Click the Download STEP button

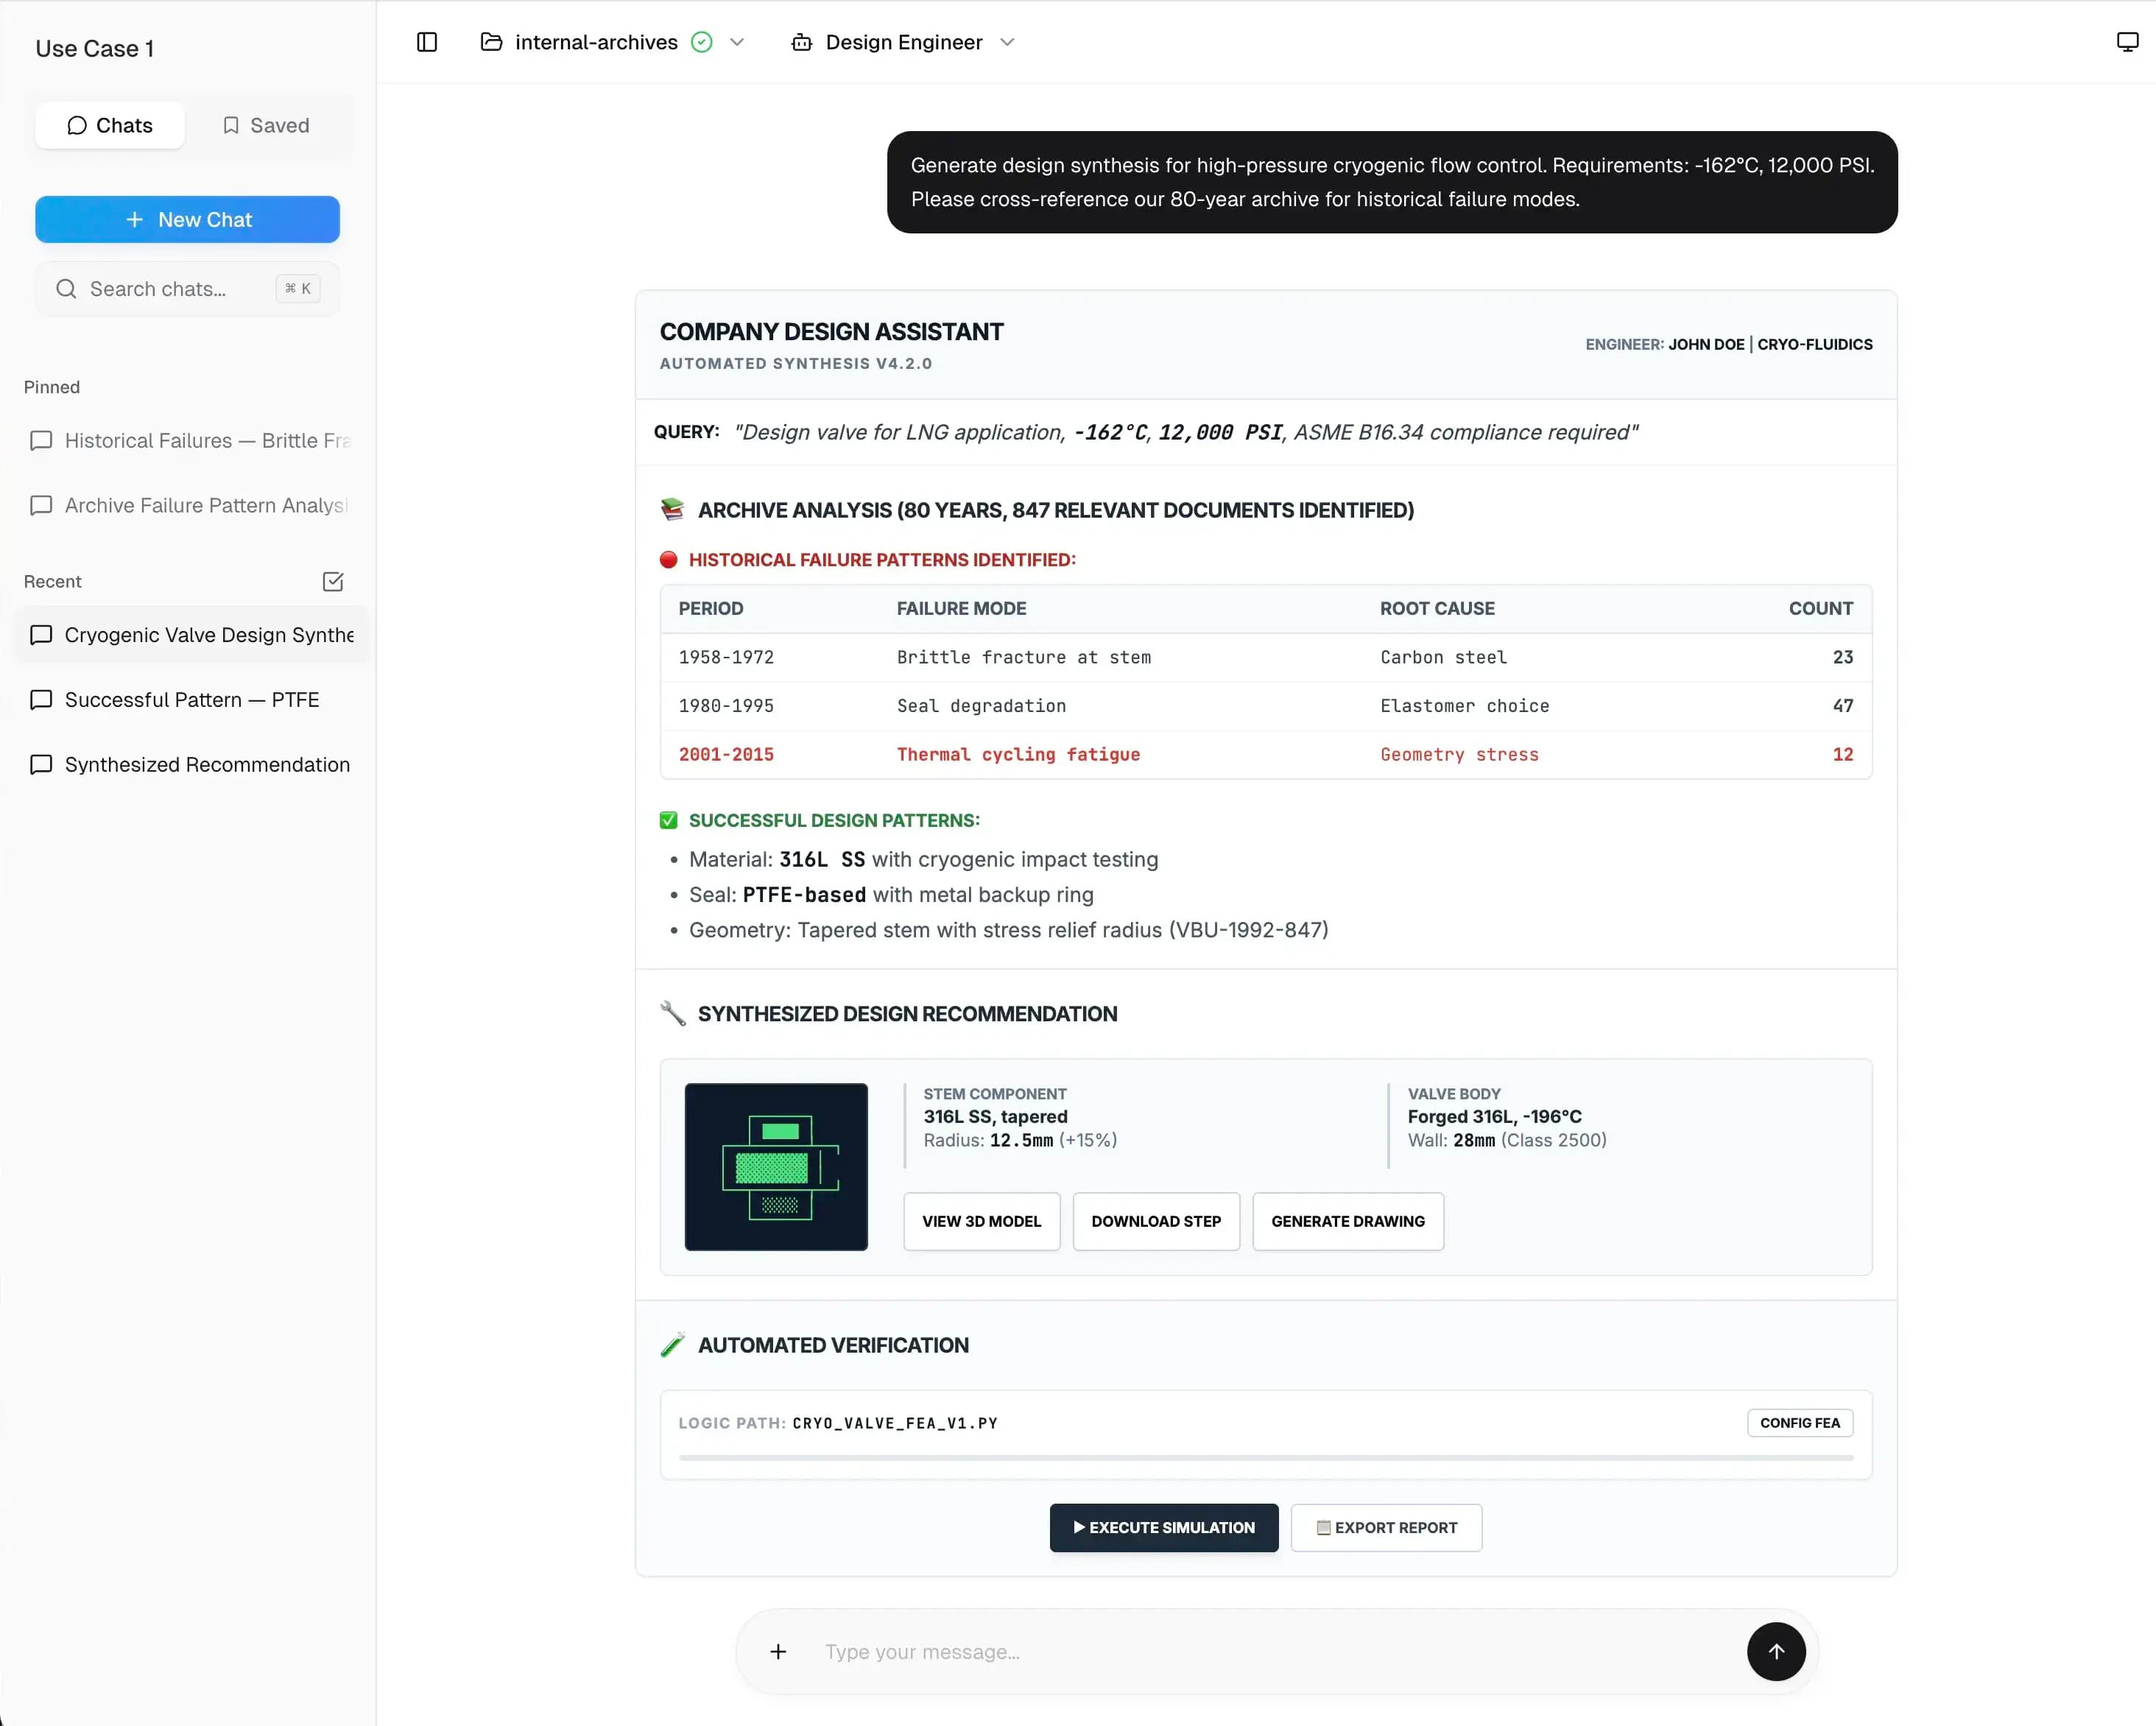[x=1156, y=1221]
